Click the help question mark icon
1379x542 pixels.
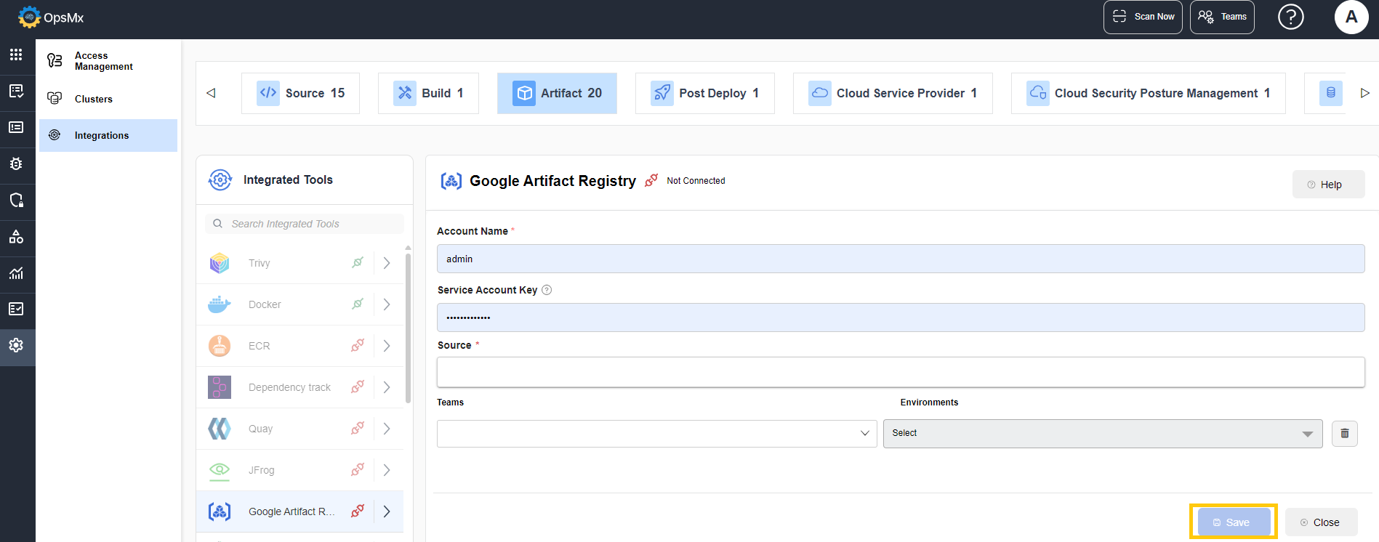click(x=1290, y=17)
